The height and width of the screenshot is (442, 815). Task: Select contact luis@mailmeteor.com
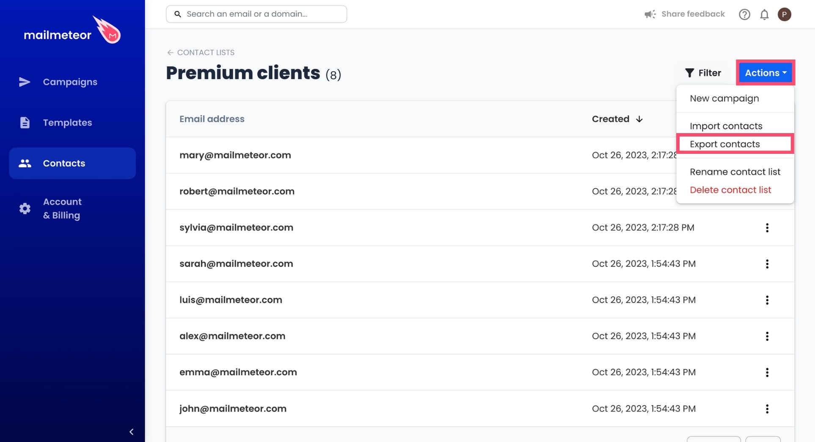coord(231,300)
